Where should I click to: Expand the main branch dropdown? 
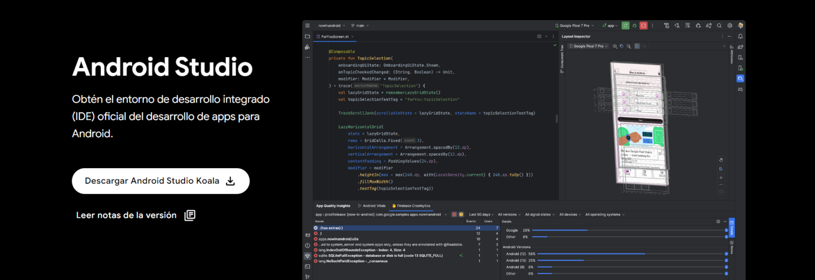pos(360,25)
